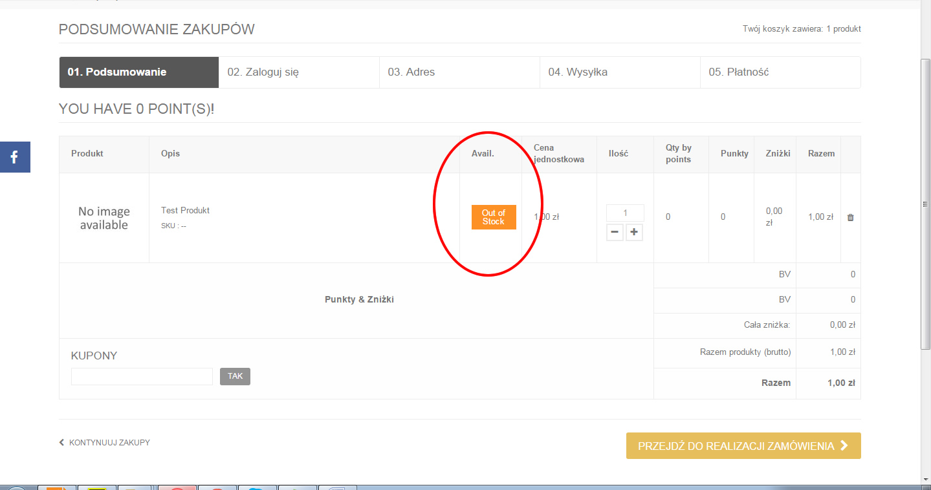This screenshot has width=931, height=490.
Task: Click the Out of Stock badge
Action: [x=494, y=217]
